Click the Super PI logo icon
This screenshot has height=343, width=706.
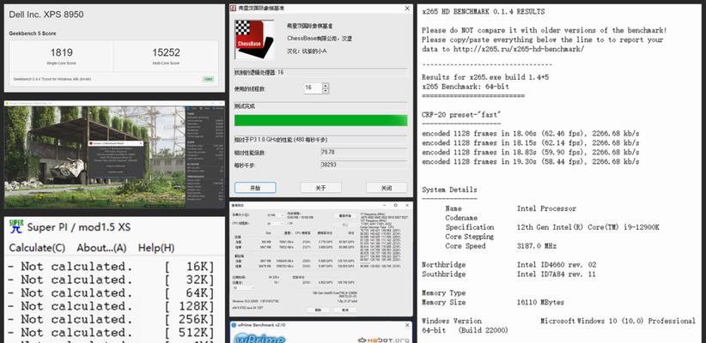pos(16,226)
